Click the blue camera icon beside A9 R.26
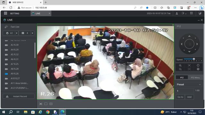This screenshot has height=115, width=205. [x=6, y=74]
